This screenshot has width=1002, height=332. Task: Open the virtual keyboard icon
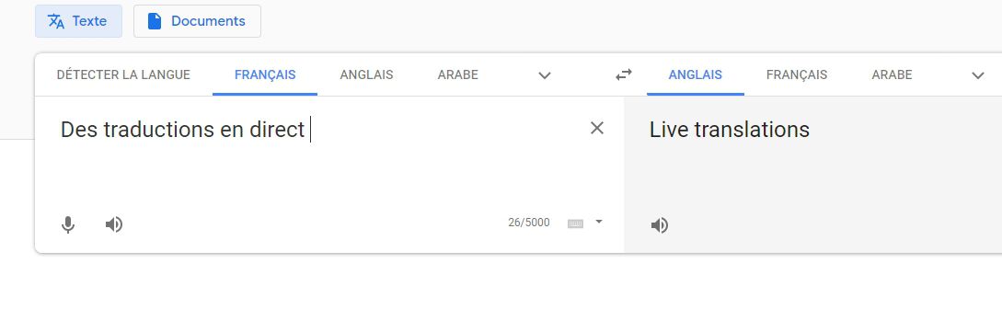tap(575, 223)
